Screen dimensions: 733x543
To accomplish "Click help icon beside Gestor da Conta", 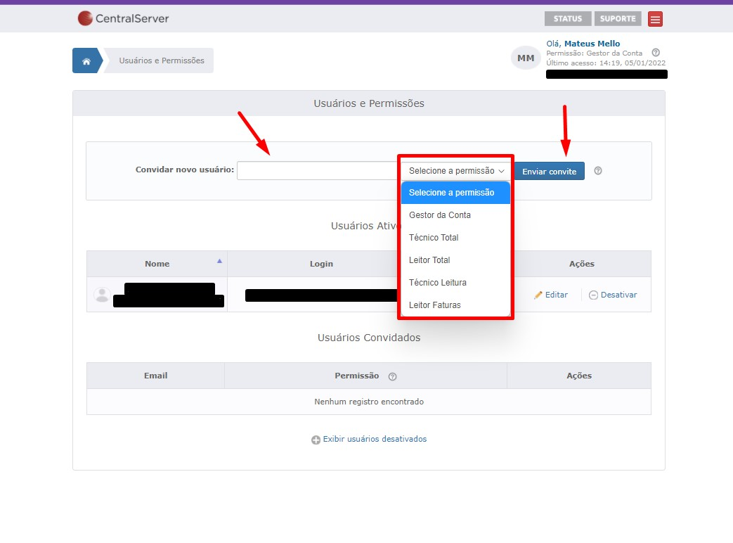I will click(656, 53).
